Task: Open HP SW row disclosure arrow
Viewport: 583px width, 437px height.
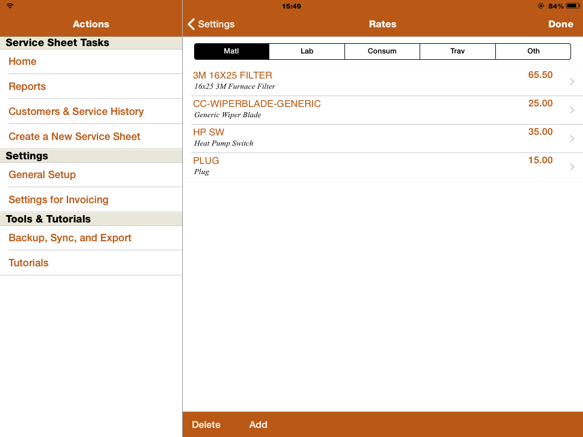Action: point(572,139)
